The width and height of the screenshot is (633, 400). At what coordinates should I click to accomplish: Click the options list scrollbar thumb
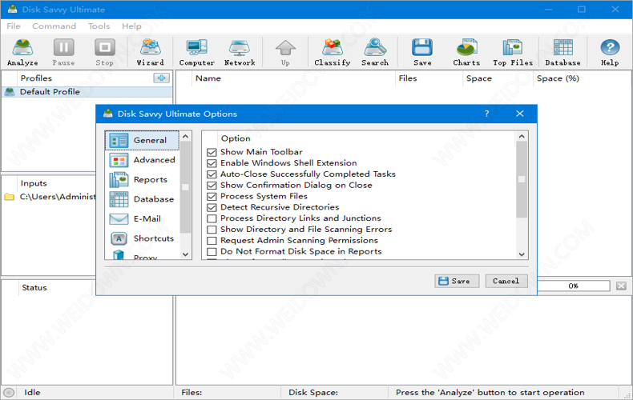tap(522, 179)
